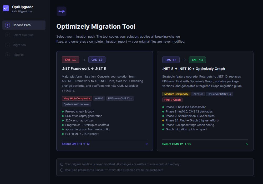Screen dimensions: 263x184
Task: Click the arrow icon beside Select CMS 11 → 12
Action: point(146,144)
